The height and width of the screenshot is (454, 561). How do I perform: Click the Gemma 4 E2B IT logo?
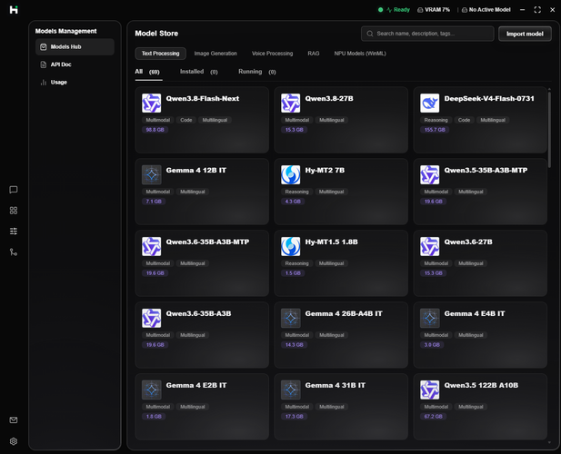pyautogui.click(x=151, y=390)
